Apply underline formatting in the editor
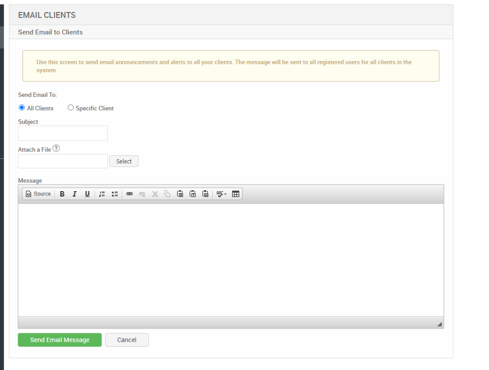The image size is (489, 370). click(x=87, y=194)
